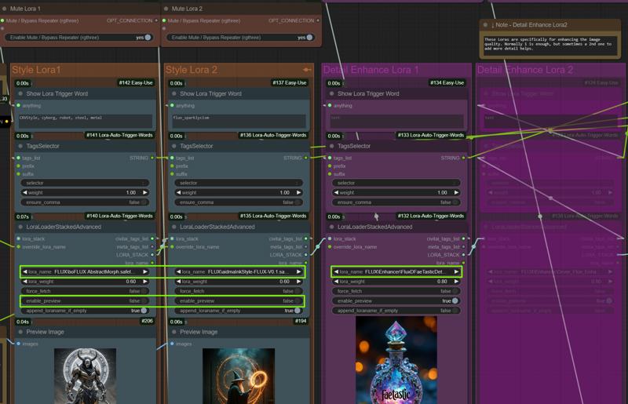Collapse the TagsSelector node in Detail Enhance Lora 1
The width and height of the screenshot is (628, 404).
331,146
